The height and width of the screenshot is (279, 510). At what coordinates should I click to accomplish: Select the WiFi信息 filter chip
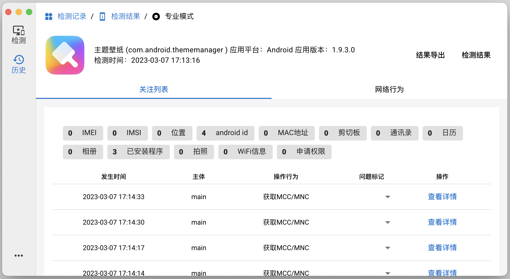[245, 152]
